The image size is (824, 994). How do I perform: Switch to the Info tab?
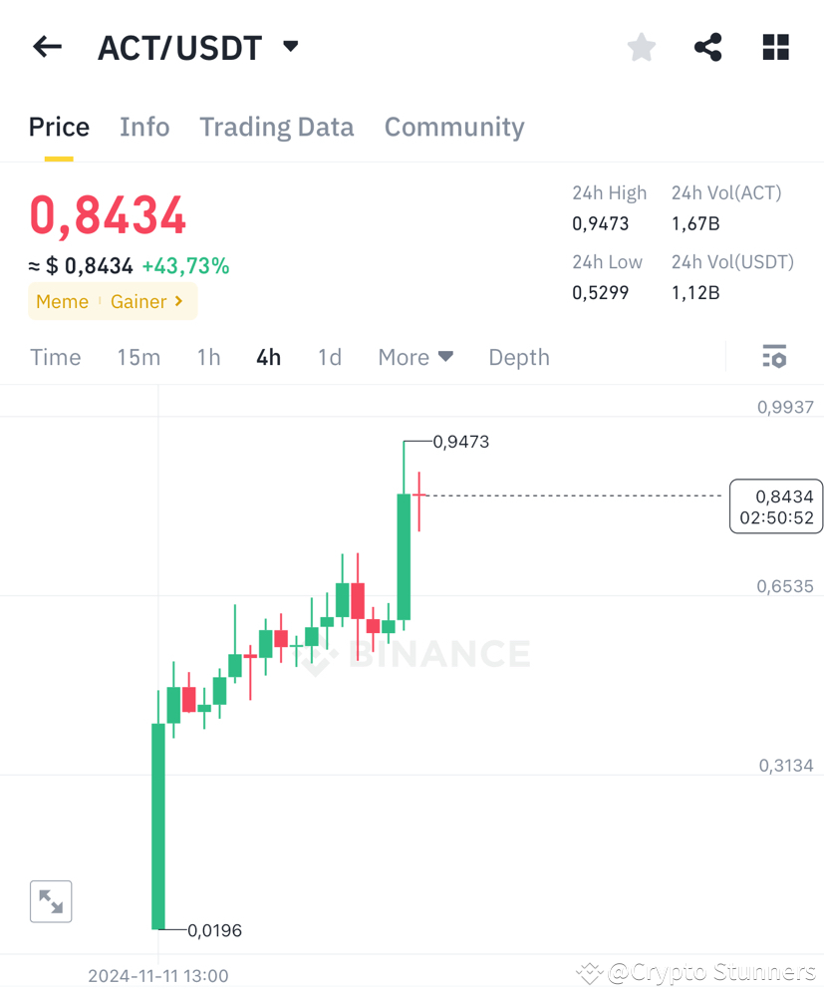pos(144,127)
